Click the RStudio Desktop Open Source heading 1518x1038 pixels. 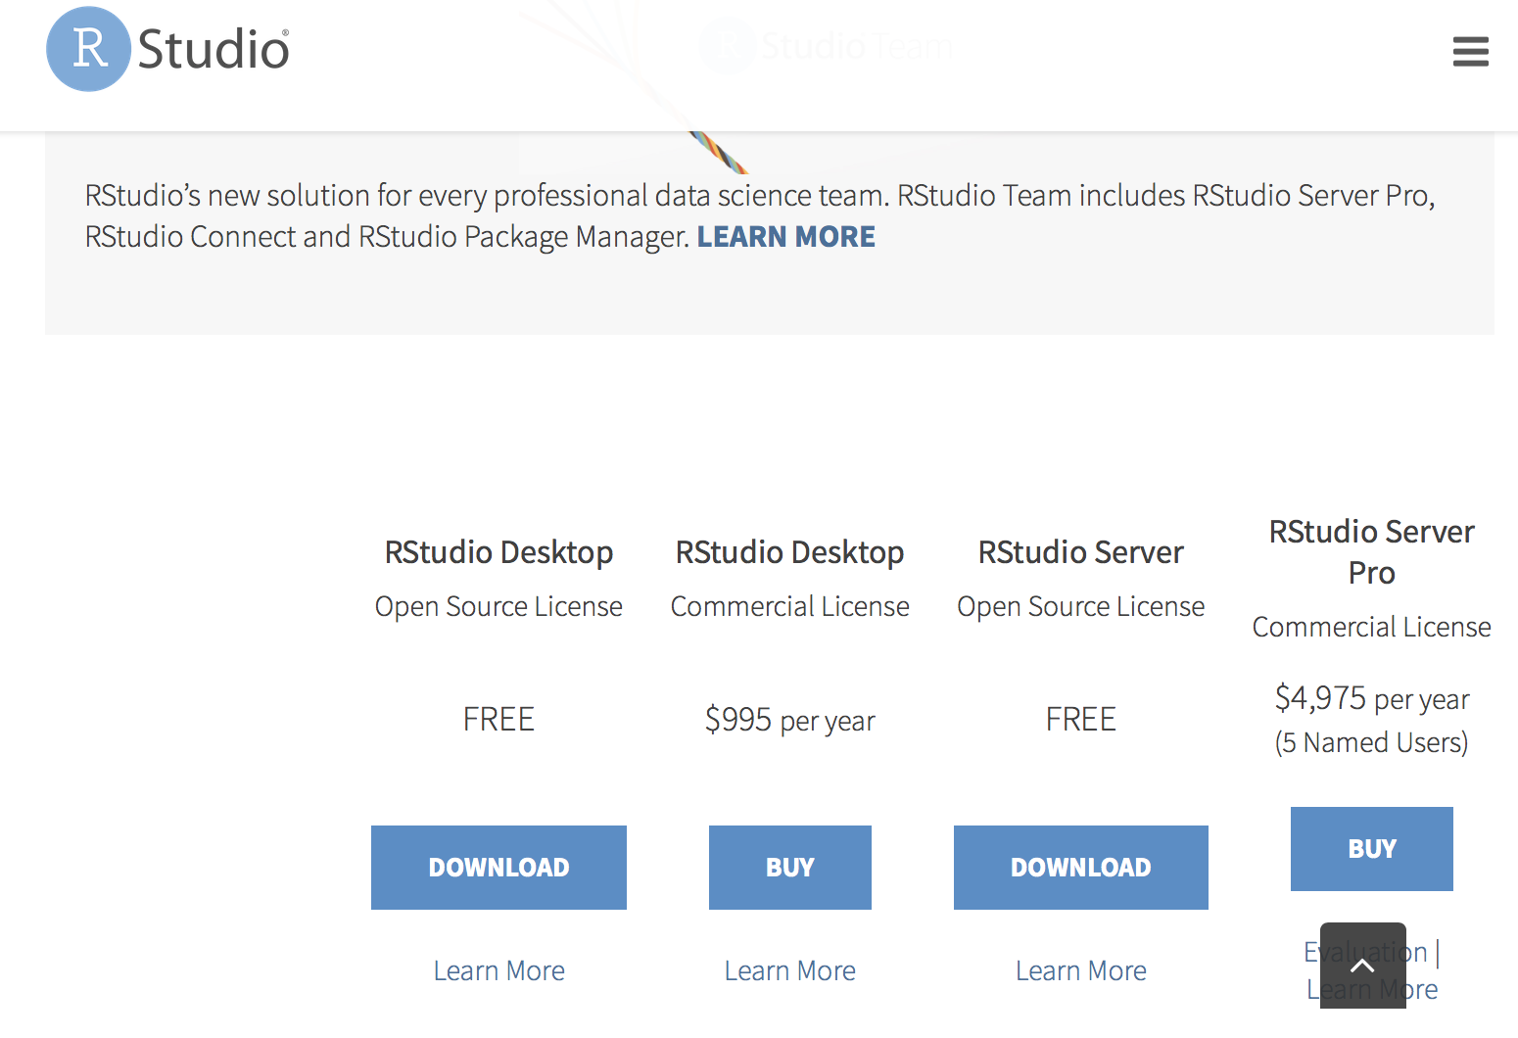click(x=498, y=552)
